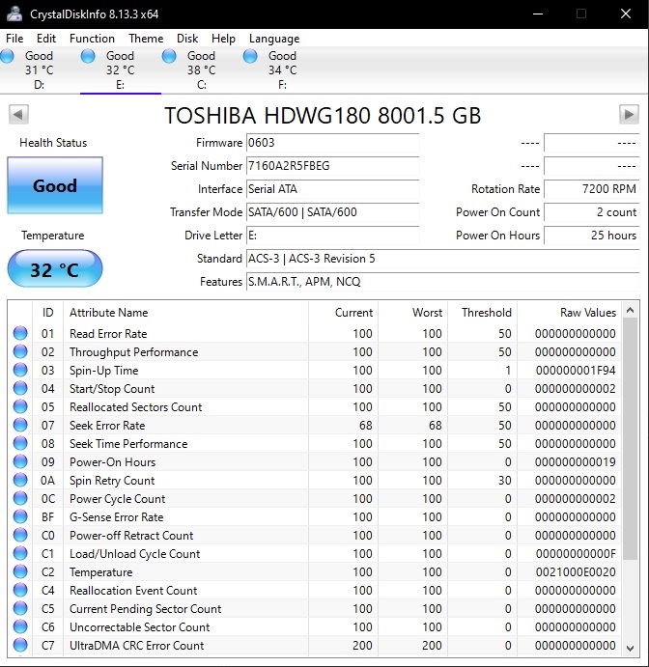Switch to the D: disk tab
The image size is (649, 667).
(x=40, y=70)
